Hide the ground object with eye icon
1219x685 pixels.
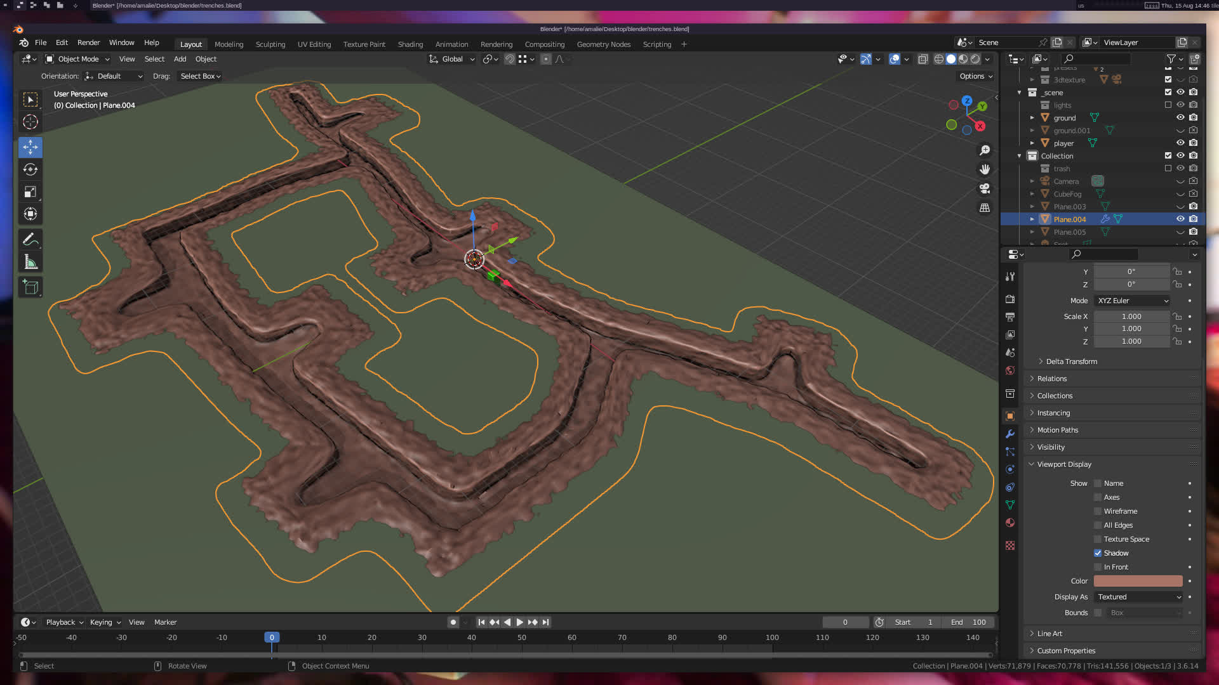coord(1180,117)
